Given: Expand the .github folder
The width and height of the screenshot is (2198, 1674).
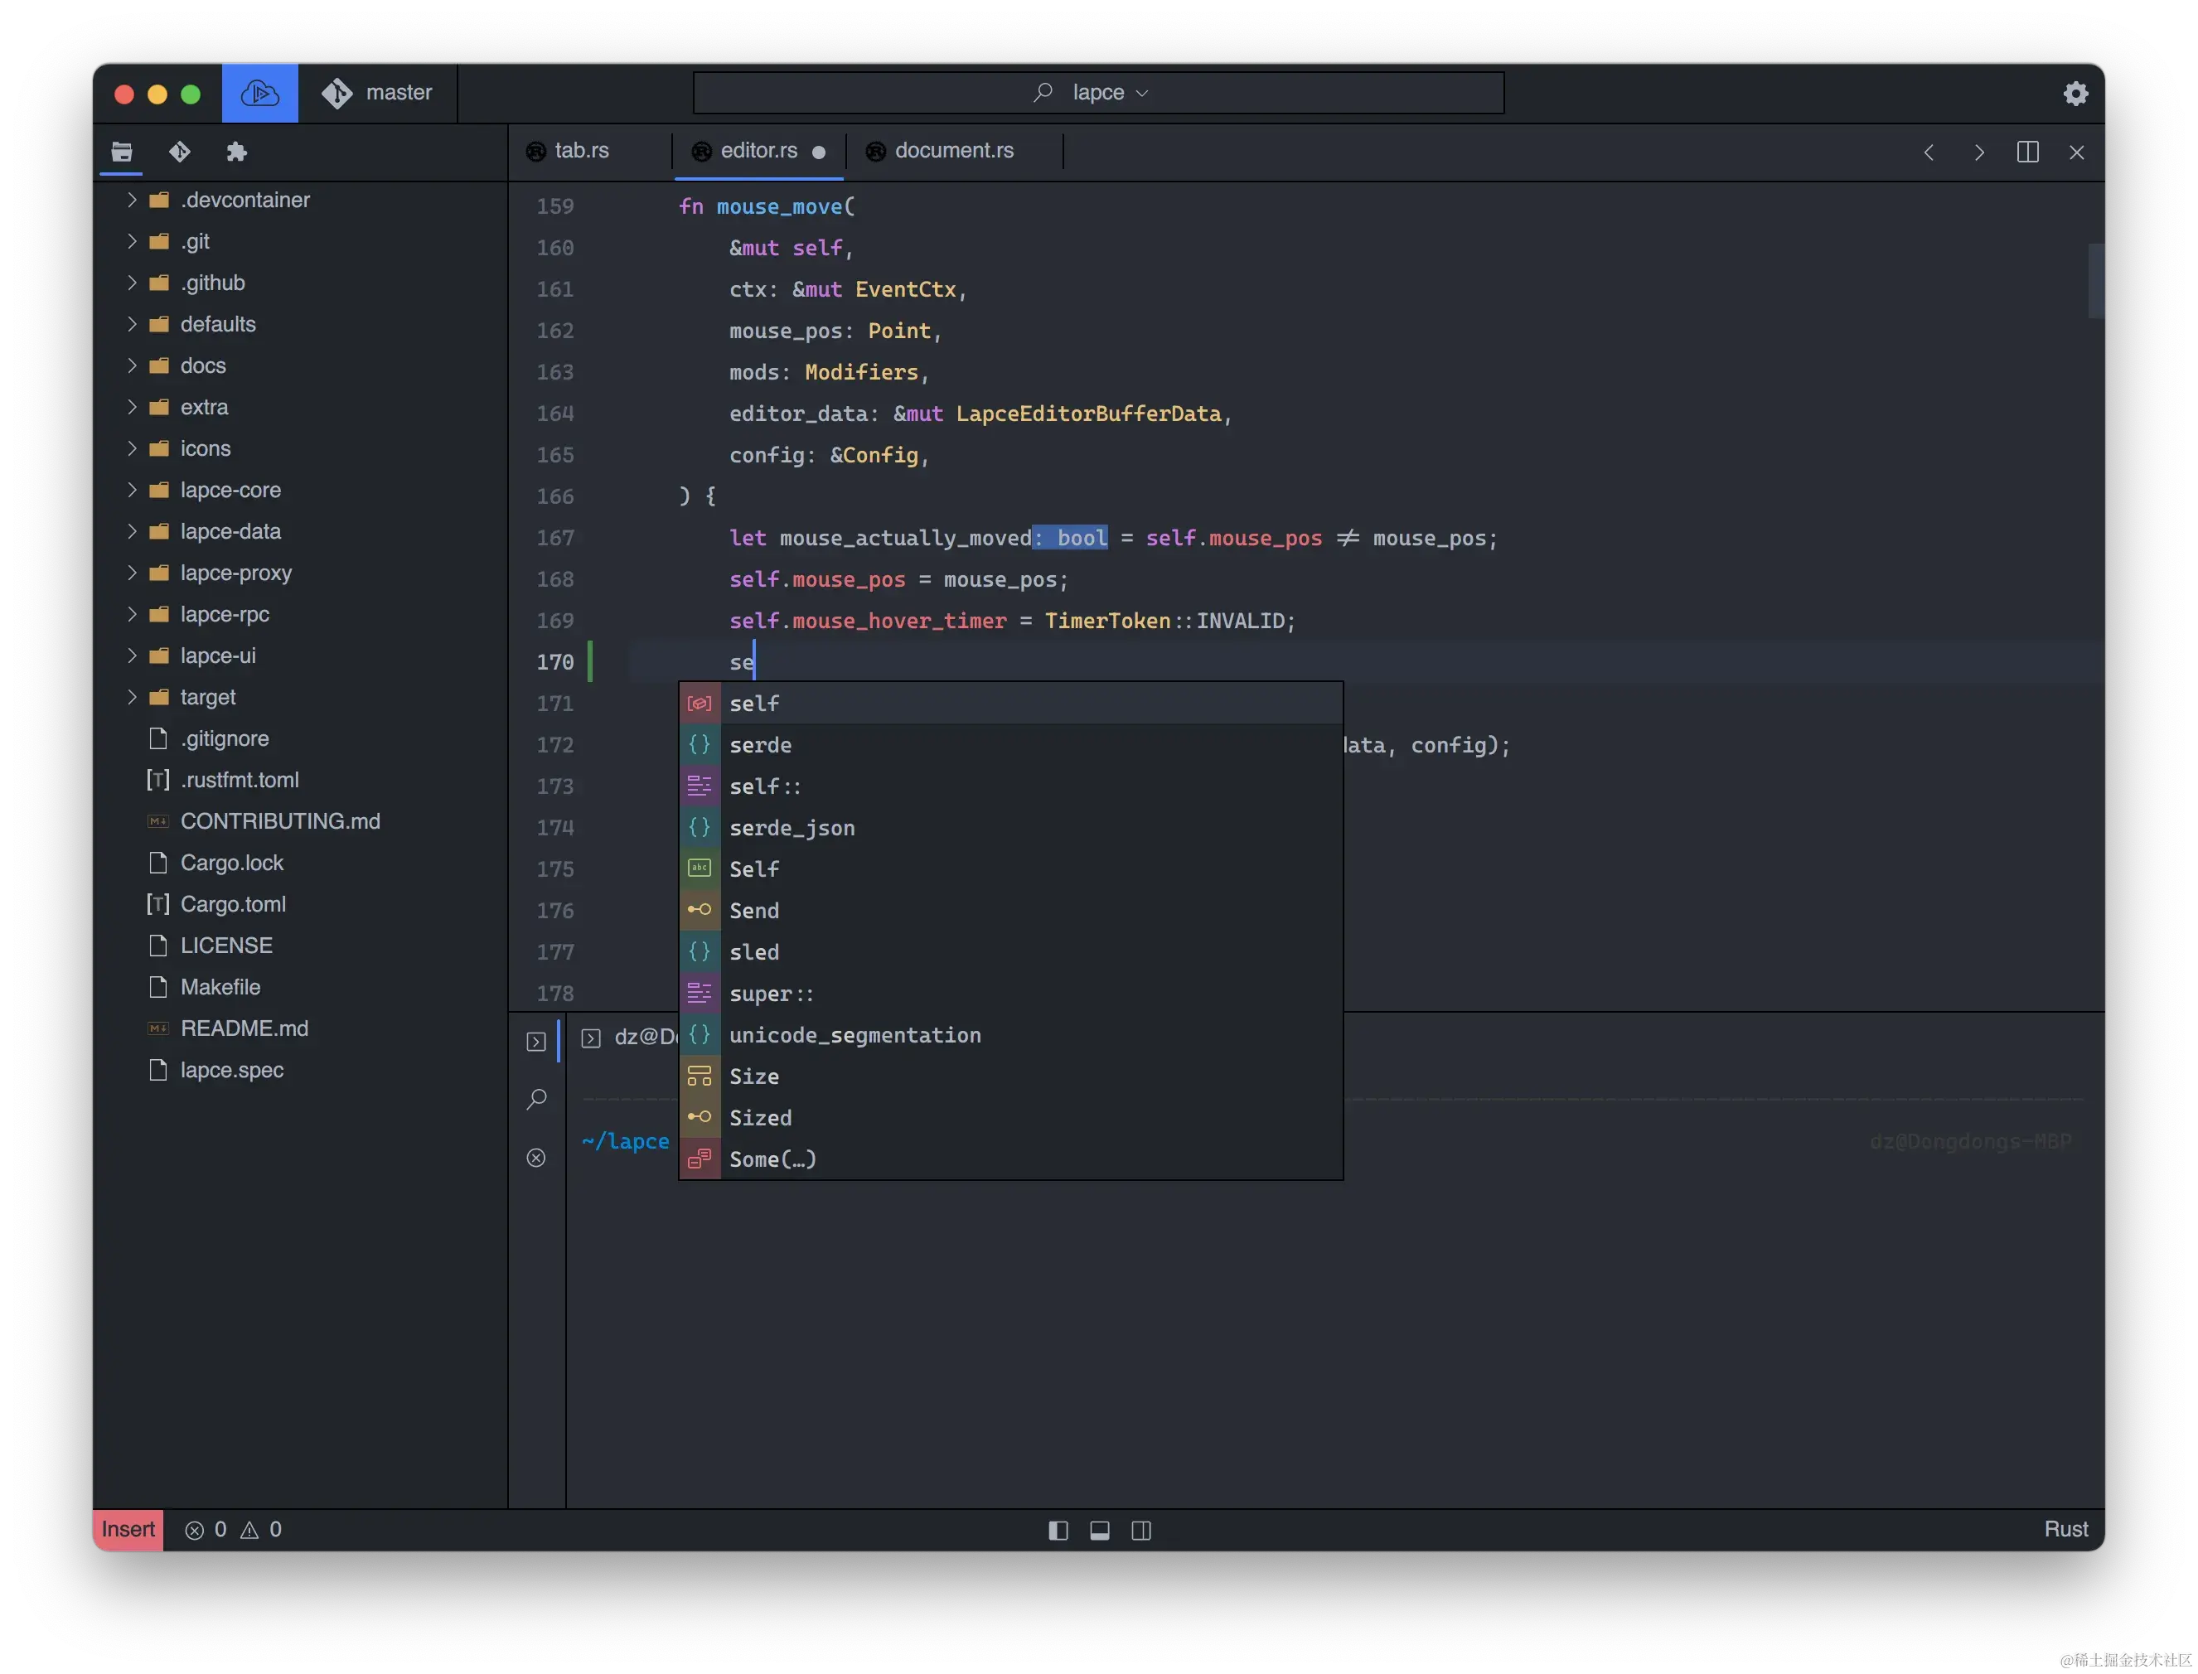Looking at the screenshot, I should pos(212,283).
